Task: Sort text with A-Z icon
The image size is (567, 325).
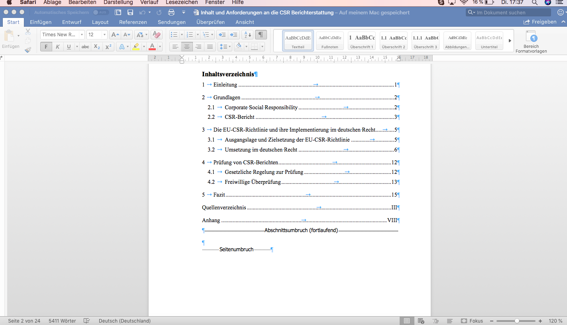Action: click(247, 35)
